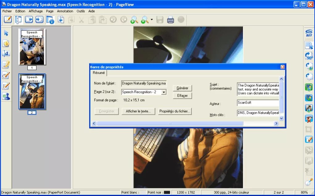Go to previous page icon in toolbar
The image size is (315, 196).
pyautogui.click(x=29, y=20)
